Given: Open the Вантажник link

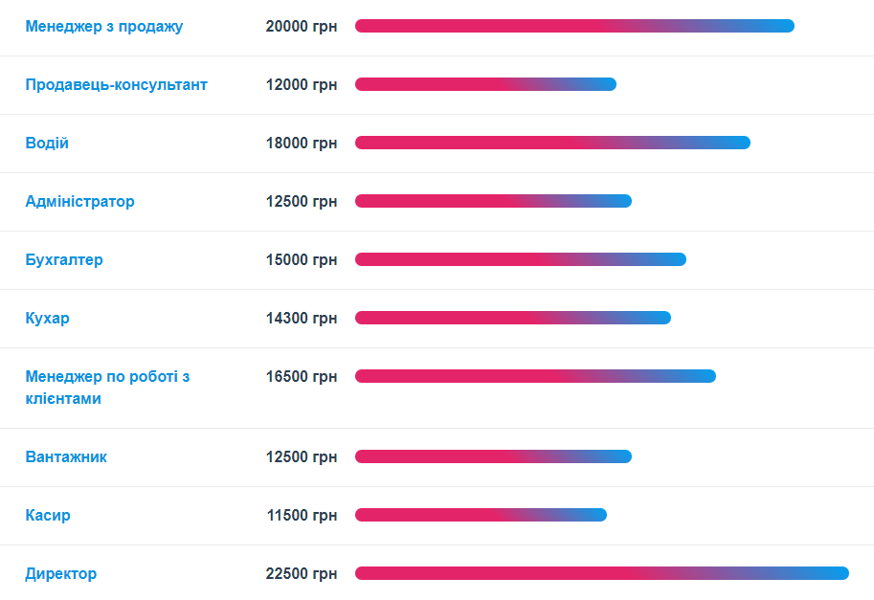Looking at the screenshot, I should [66, 456].
